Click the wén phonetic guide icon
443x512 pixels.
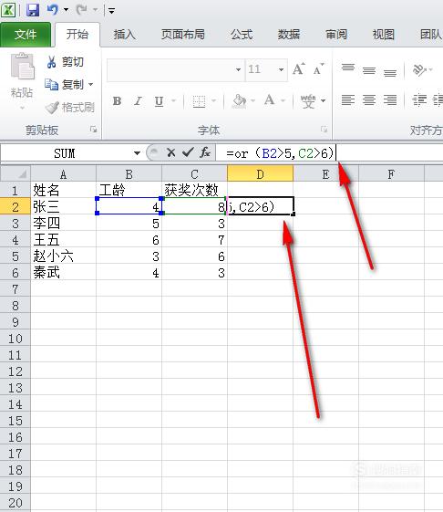308,101
